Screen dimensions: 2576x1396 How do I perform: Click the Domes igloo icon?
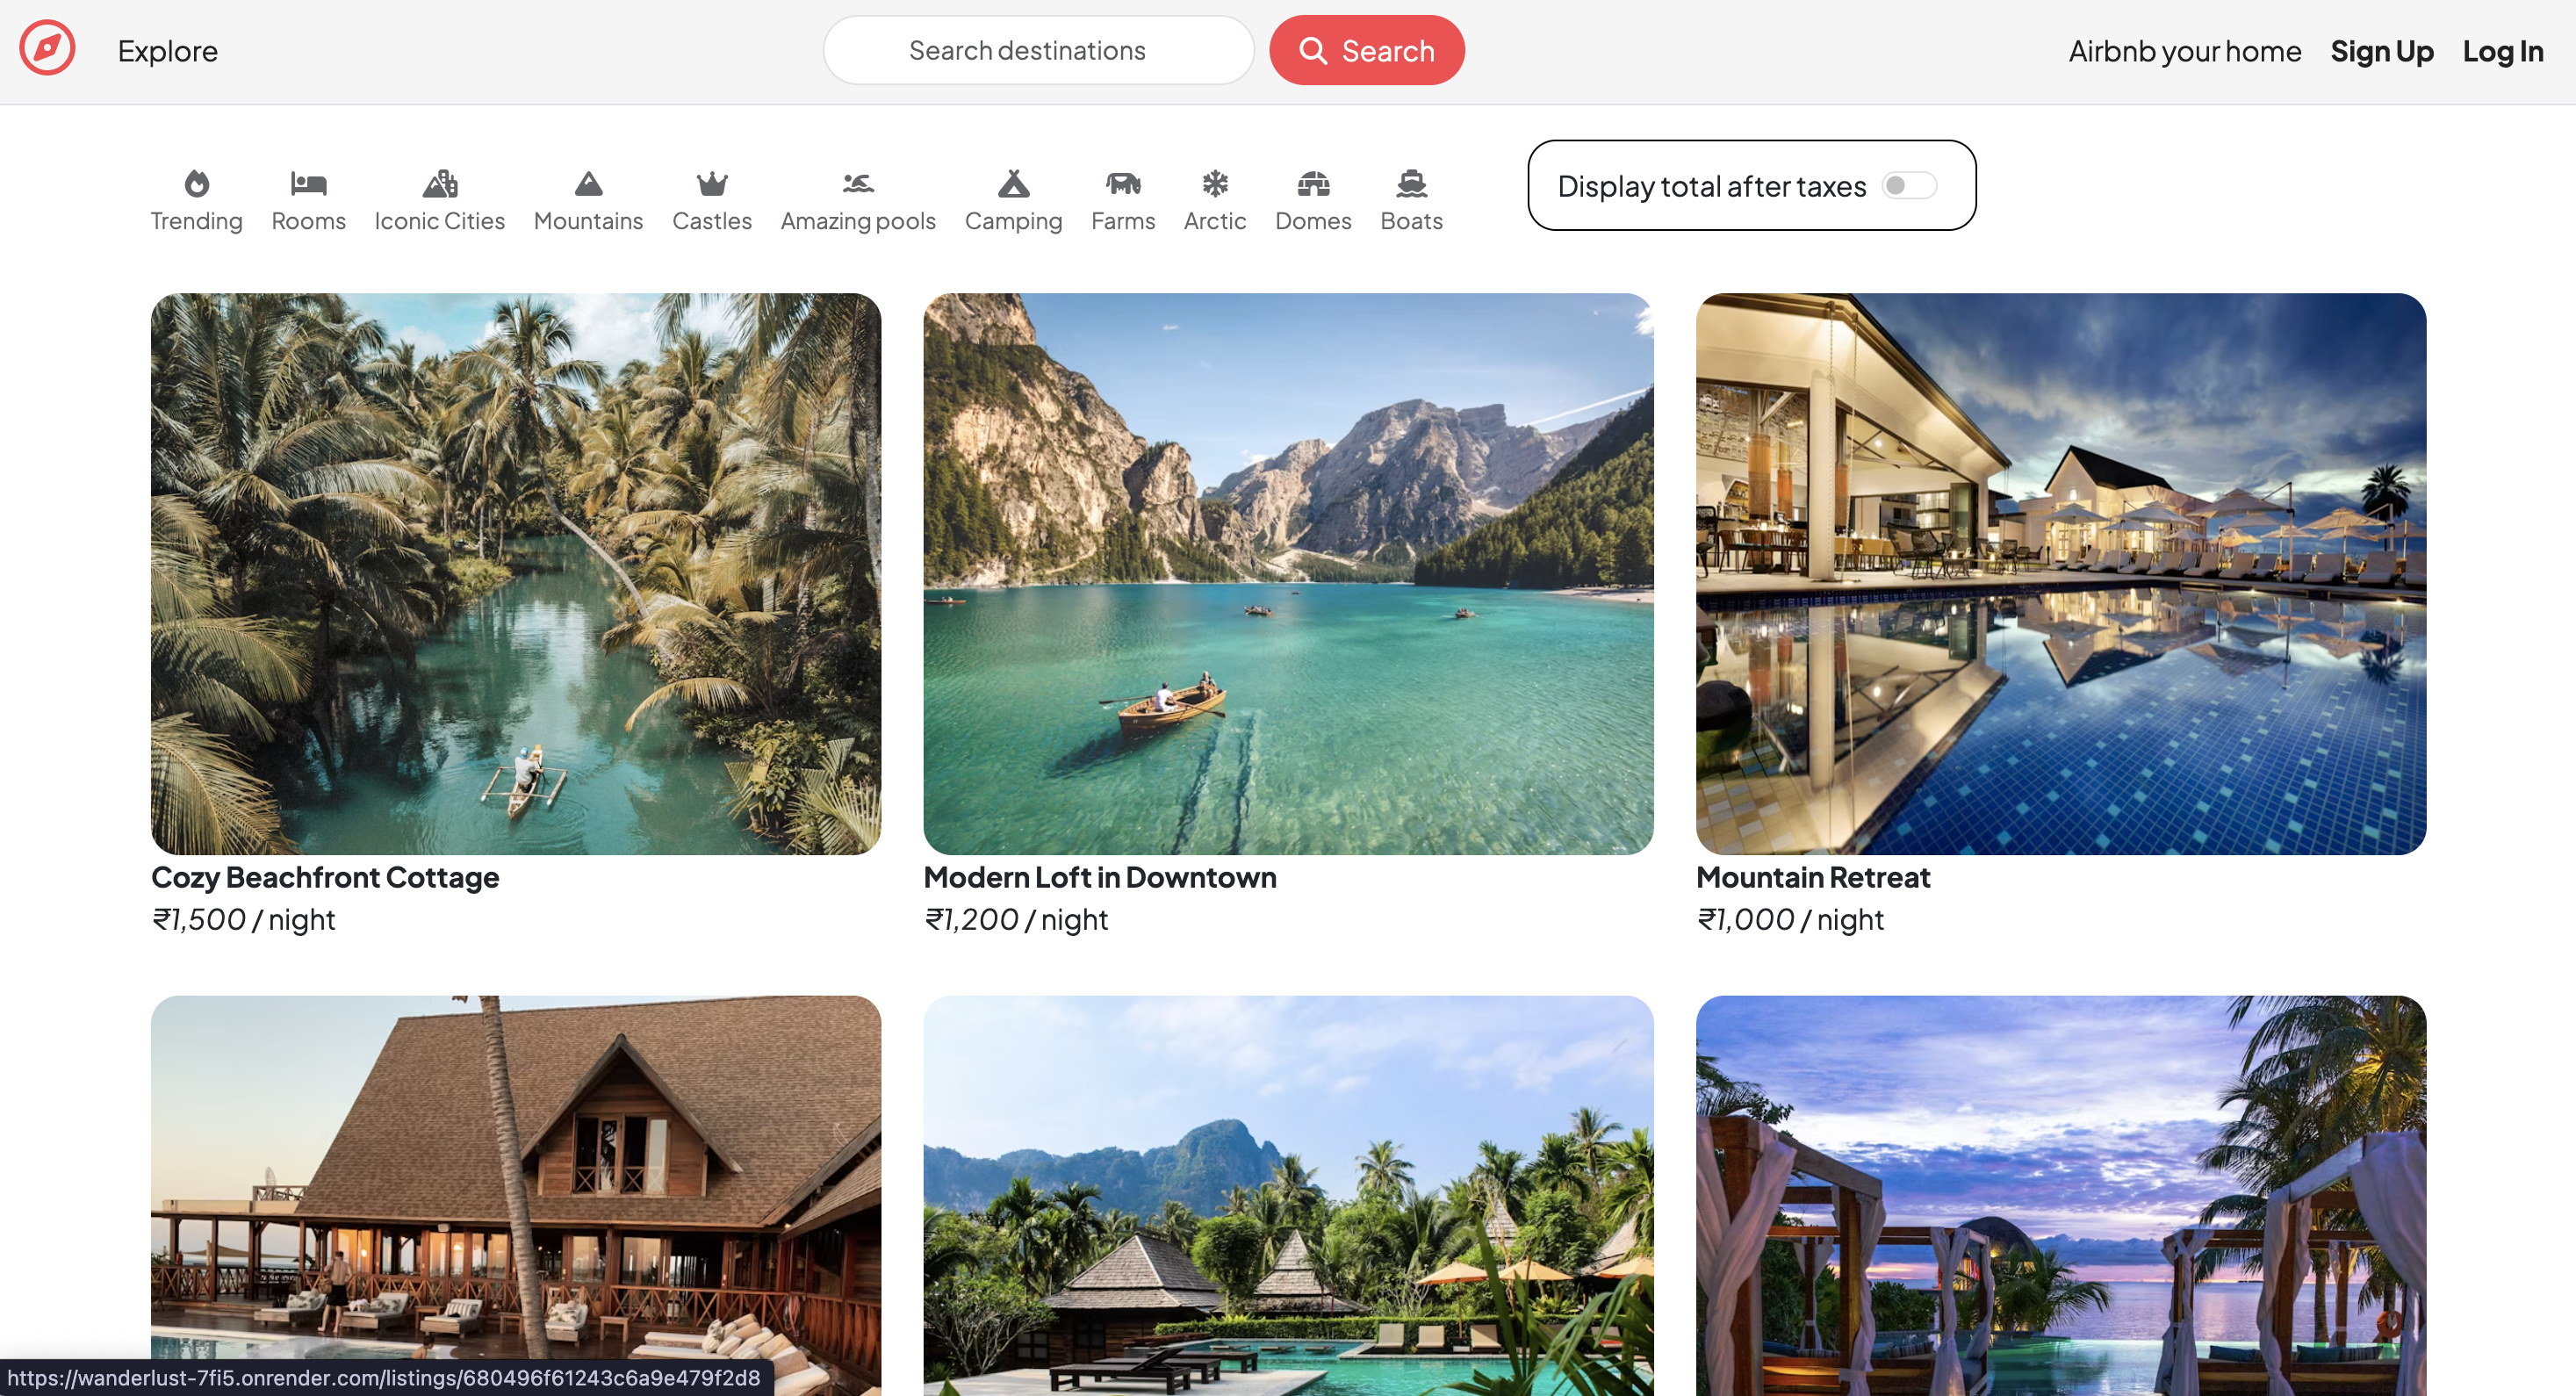1313,184
